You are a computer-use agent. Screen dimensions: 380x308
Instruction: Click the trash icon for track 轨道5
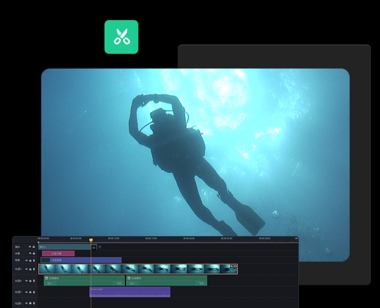pos(34,292)
